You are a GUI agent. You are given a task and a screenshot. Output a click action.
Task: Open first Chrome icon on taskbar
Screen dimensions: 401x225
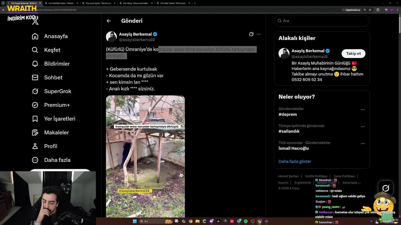point(190,221)
